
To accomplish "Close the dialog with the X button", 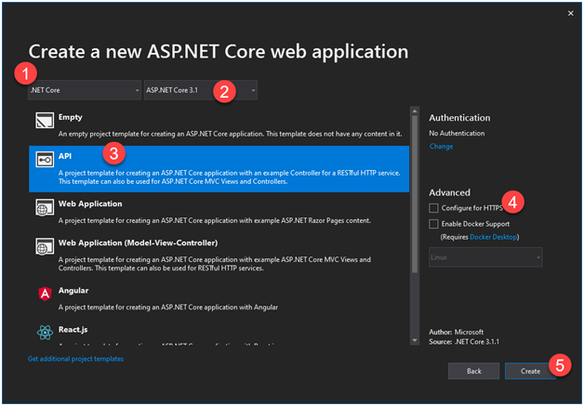I will coord(569,13).
